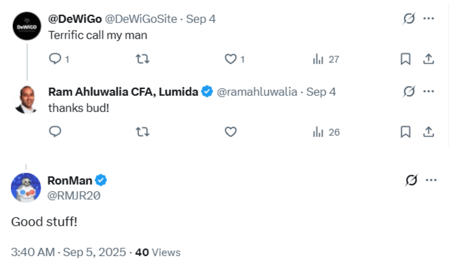Repost the DeWiGo tweet
Image resolution: width=450 pixels, height=263 pixels.
click(x=142, y=59)
